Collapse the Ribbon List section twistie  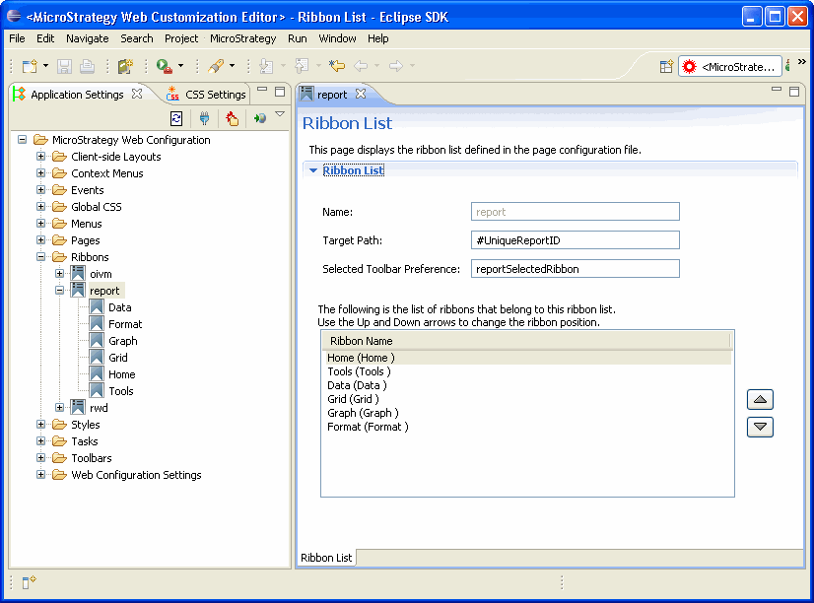313,170
